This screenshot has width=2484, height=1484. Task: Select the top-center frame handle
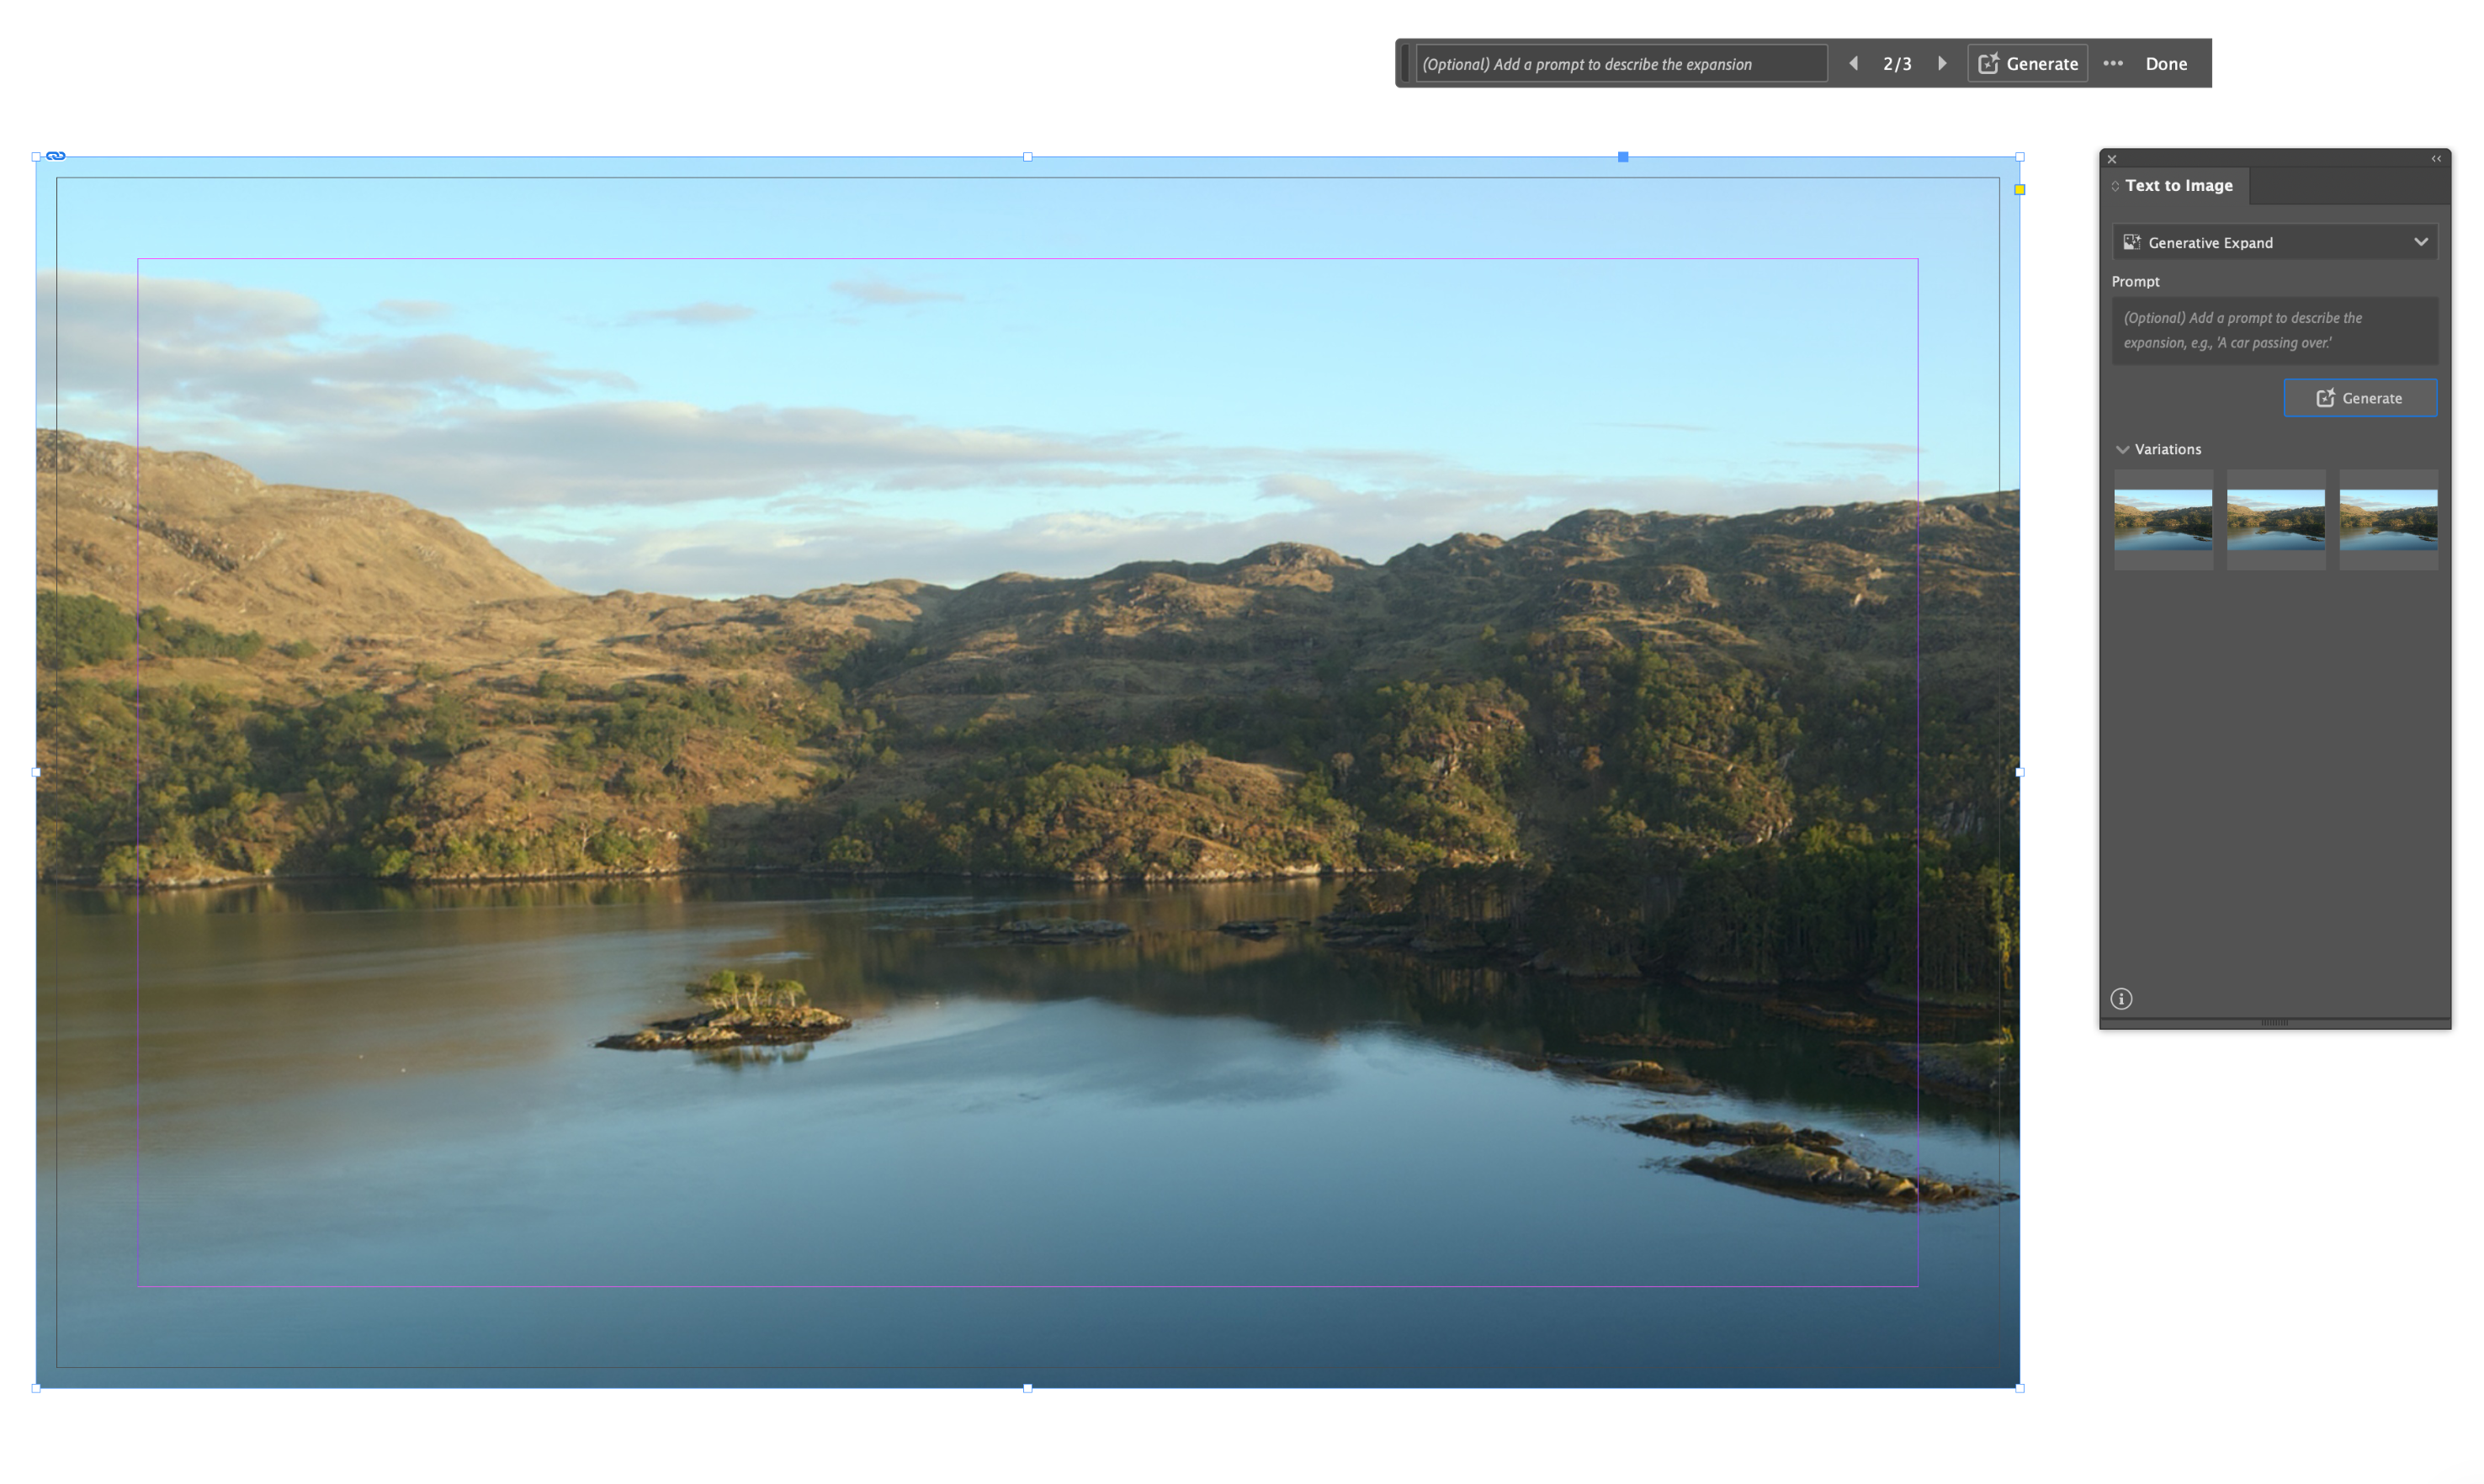(1027, 157)
